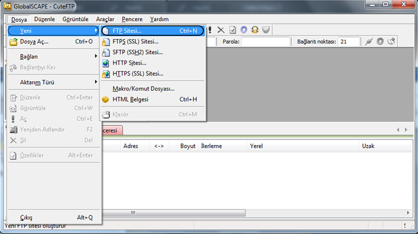
Task: Expand the Bağlan submenu
Action: pyautogui.click(x=53, y=57)
